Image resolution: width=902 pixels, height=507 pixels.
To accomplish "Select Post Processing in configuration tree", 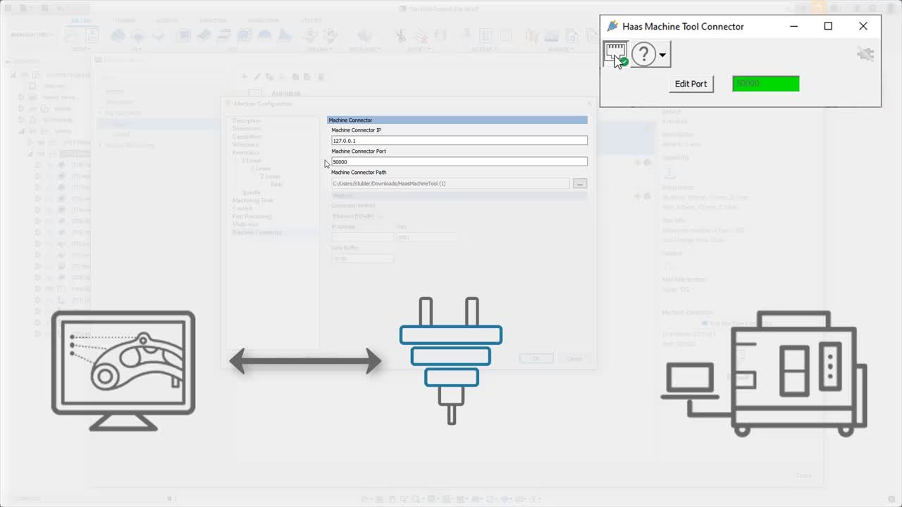I will point(252,216).
